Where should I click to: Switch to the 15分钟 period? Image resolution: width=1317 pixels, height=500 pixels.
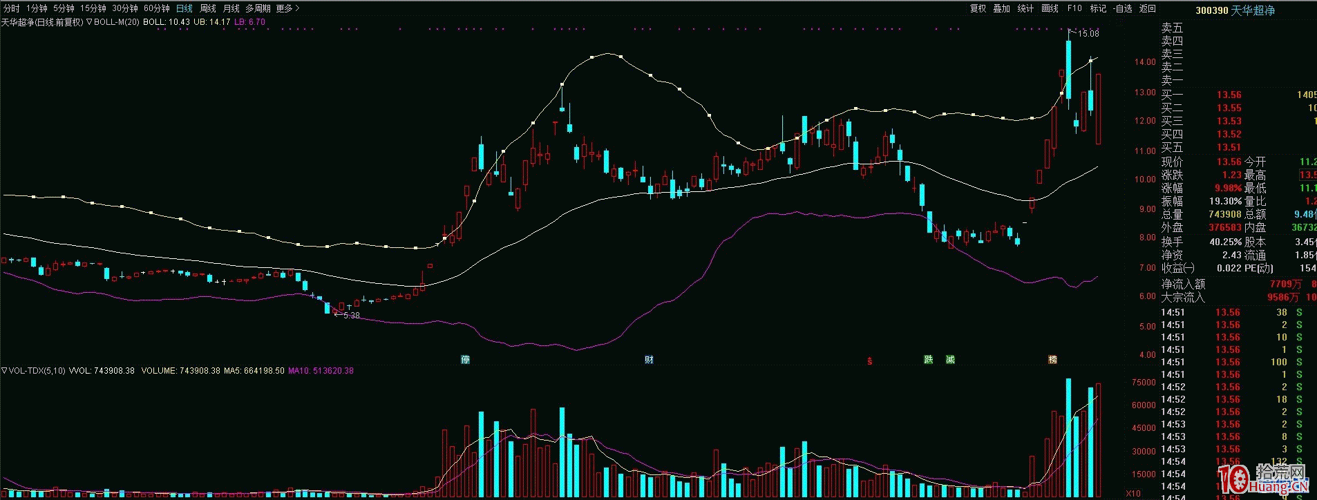[93, 8]
